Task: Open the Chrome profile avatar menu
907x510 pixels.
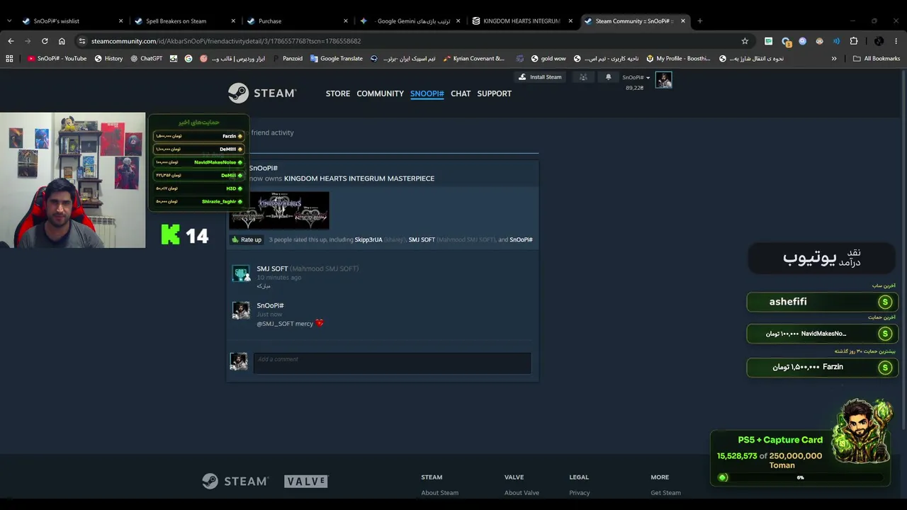Action: click(879, 41)
